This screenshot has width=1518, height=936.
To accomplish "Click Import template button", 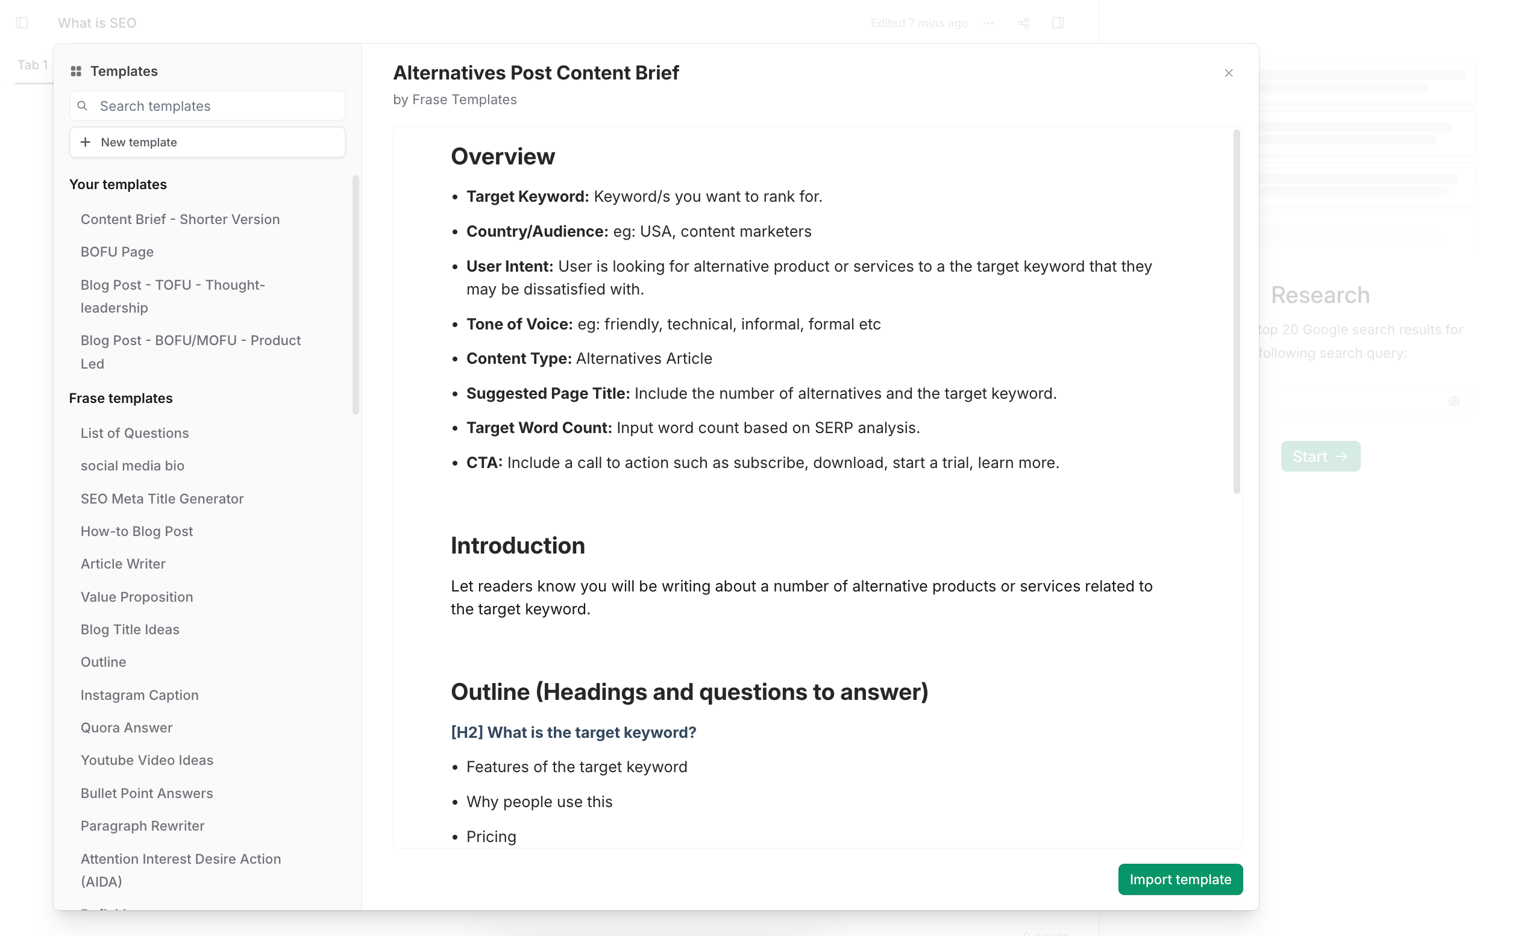I will coord(1181,879).
